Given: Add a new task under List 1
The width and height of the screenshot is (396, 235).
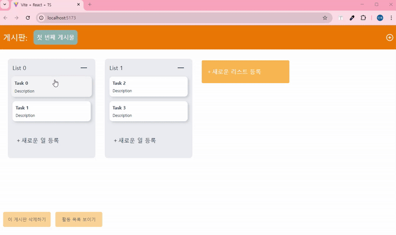Looking at the screenshot, I should (135, 141).
